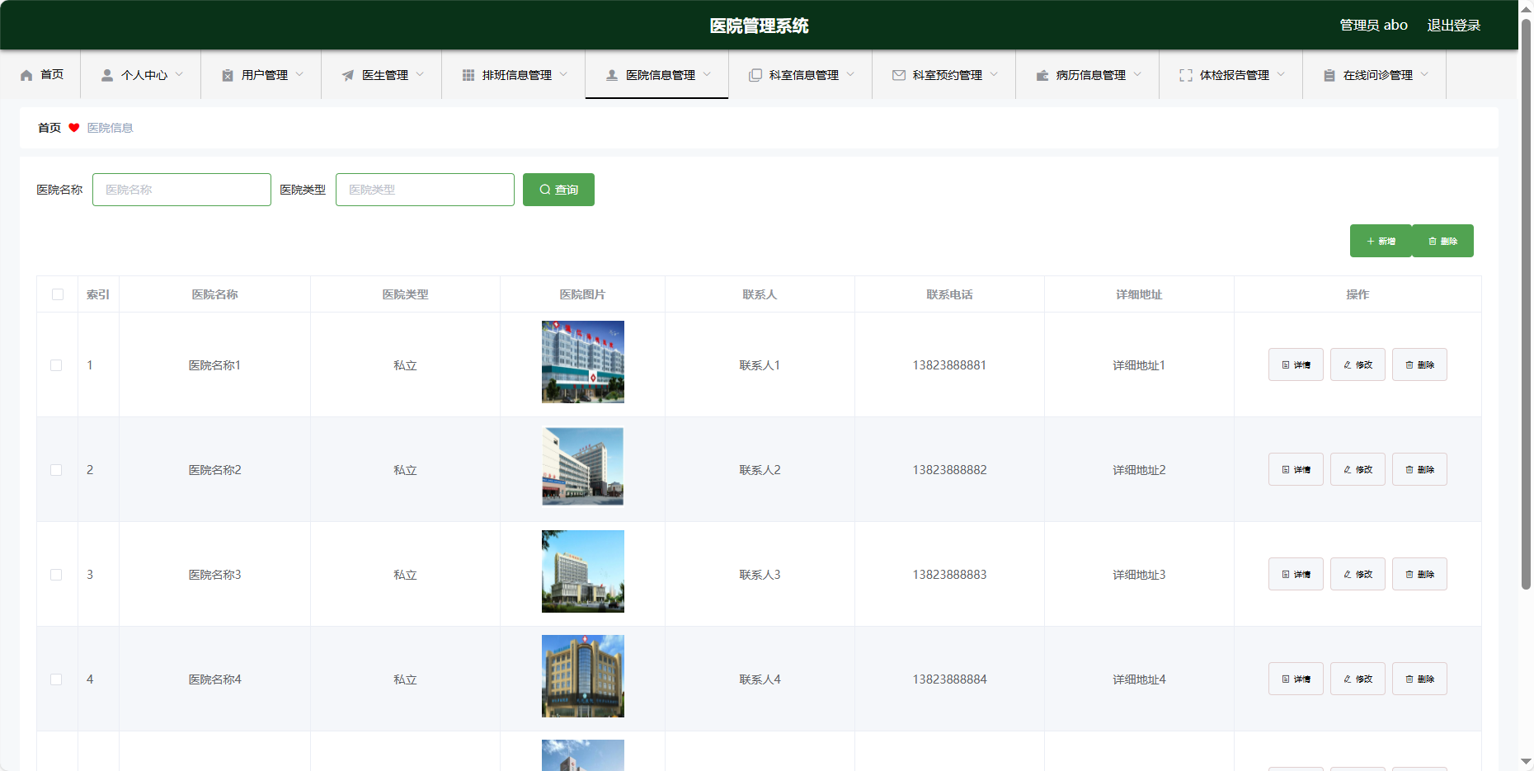Click the 首页 breadcrumb link
The height and width of the screenshot is (771, 1534).
49,128
